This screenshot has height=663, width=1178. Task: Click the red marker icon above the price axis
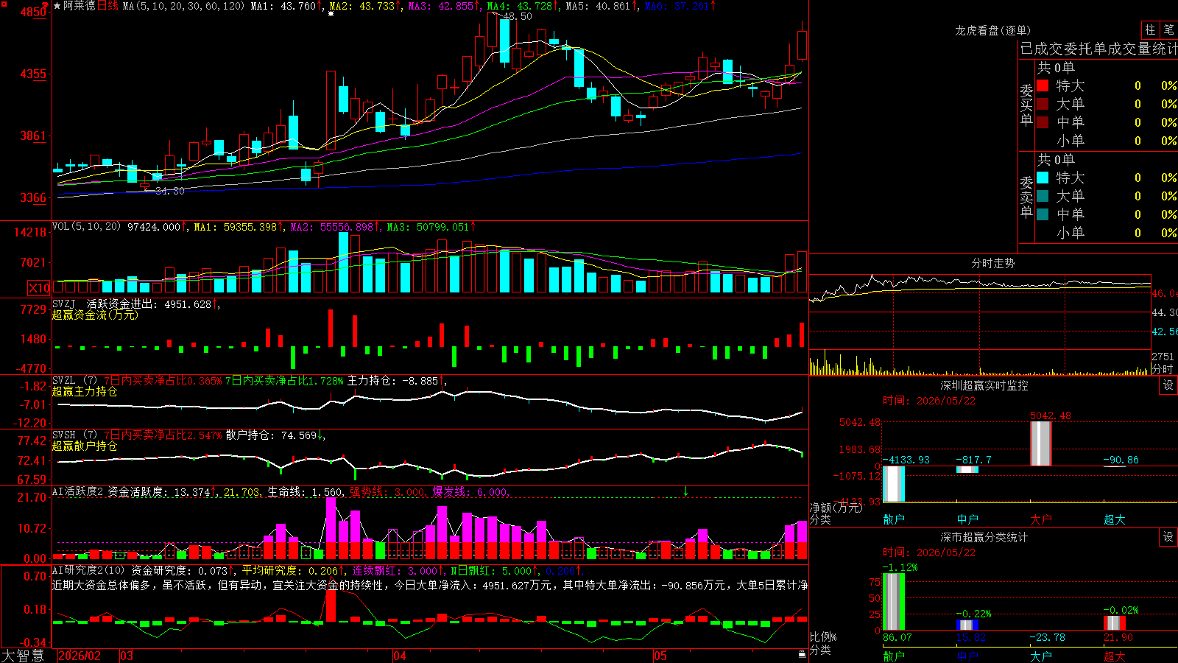click(46, 5)
